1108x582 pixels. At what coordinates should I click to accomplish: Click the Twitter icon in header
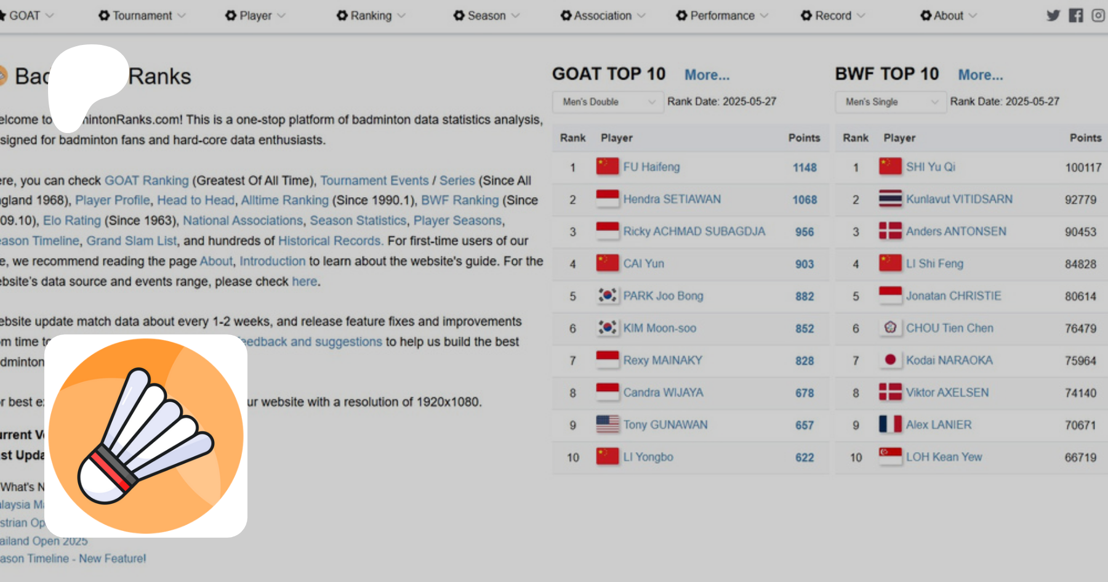coord(1053,15)
